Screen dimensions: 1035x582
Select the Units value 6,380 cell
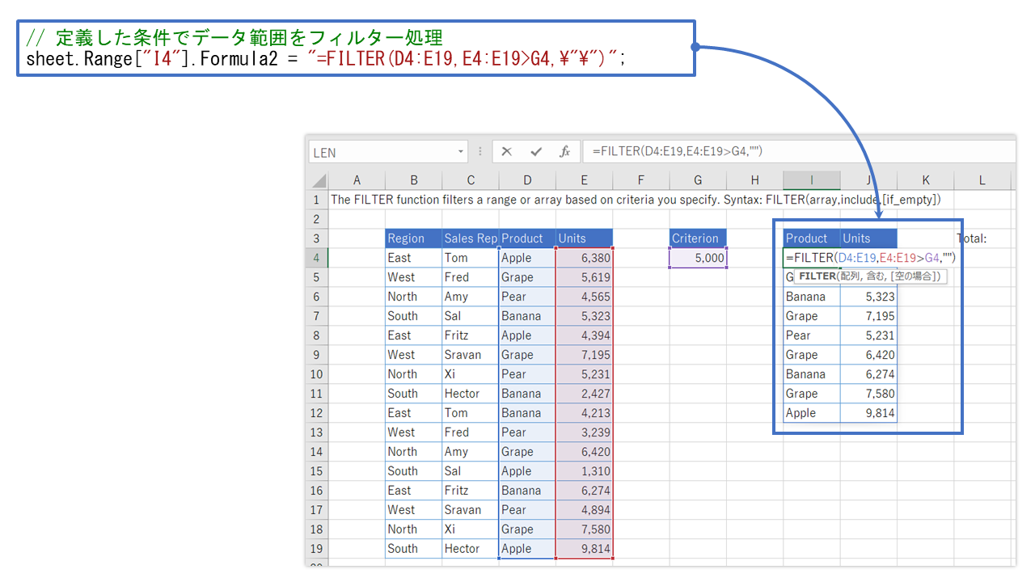(x=584, y=258)
